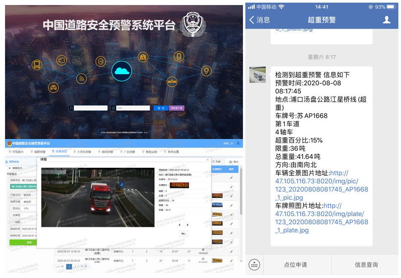Click the bus icon in the network graphic
This screenshot has width=401, height=278.
coord(37,65)
